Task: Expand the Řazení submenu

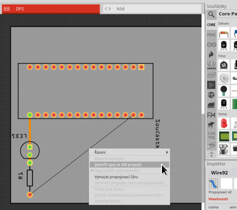Action: pyautogui.click(x=129, y=152)
